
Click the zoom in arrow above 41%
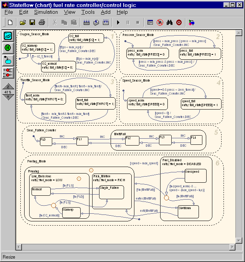point(8,87)
